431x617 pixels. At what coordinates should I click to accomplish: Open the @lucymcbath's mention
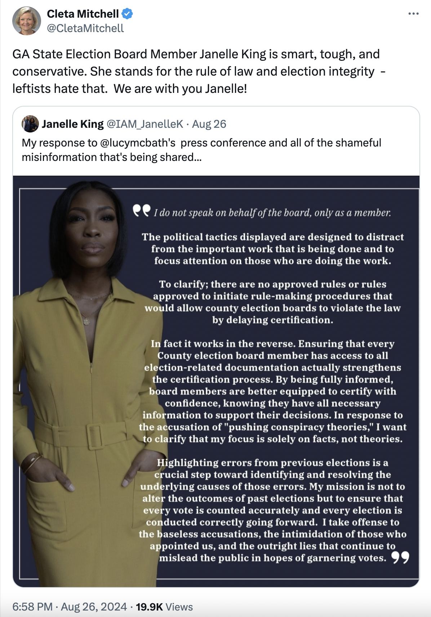(x=138, y=143)
